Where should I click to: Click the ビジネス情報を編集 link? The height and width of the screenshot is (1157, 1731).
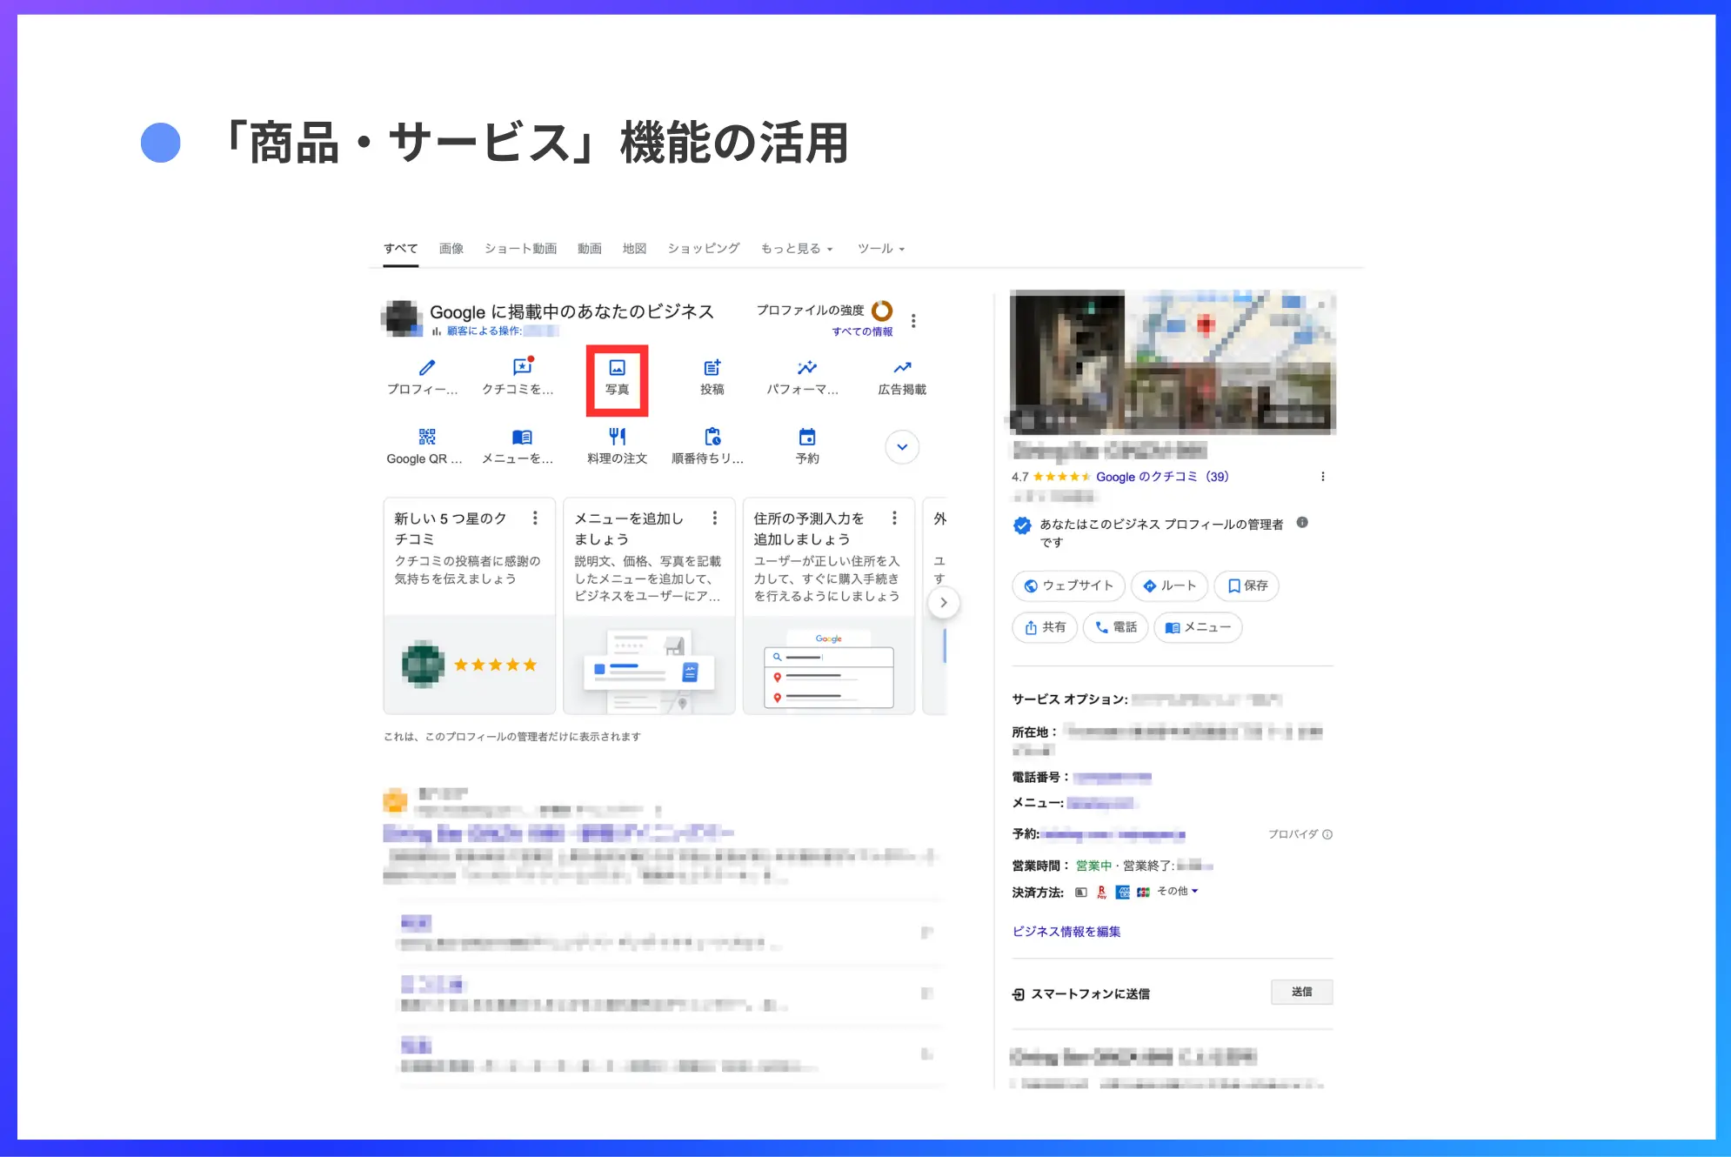pyautogui.click(x=1066, y=931)
